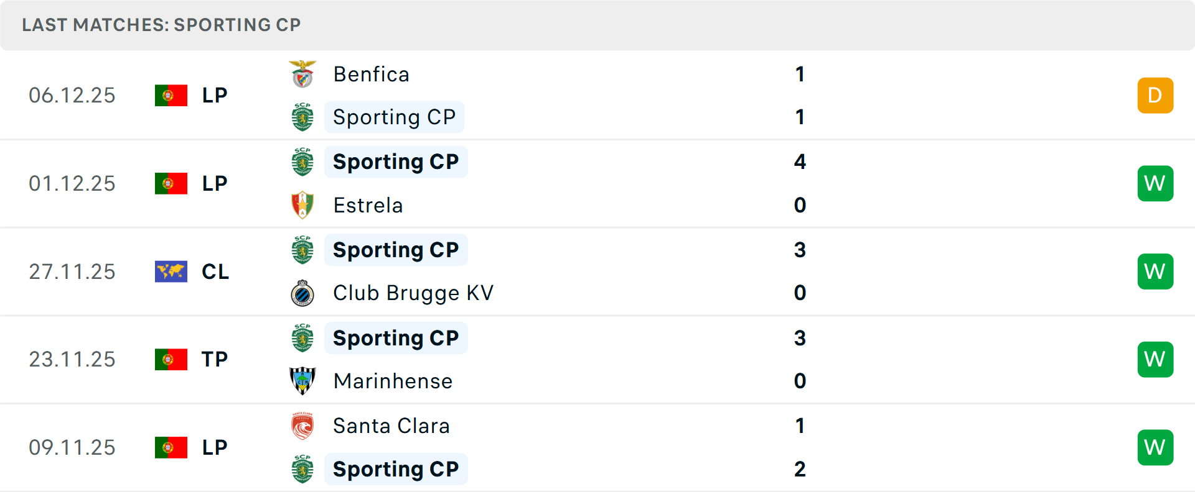Image resolution: width=1195 pixels, height=492 pixels.
Task: Click the Club Brugge KV crest icon
Action: (302, 293)
